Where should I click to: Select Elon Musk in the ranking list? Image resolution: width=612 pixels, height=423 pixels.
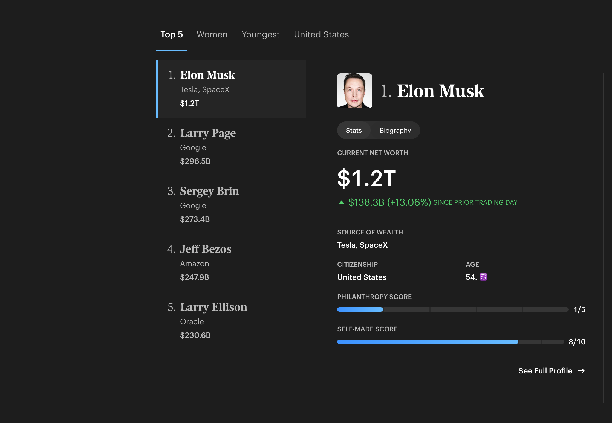(x=232, y=89)
